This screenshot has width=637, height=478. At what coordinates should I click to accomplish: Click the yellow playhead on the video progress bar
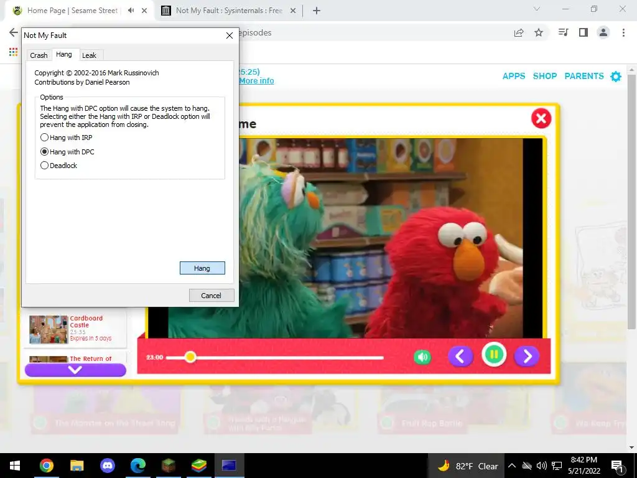pos(190,357)
